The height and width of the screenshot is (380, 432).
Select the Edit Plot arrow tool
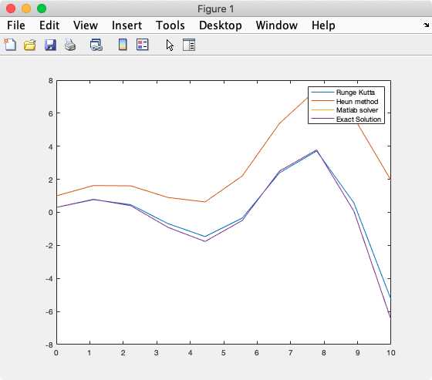click(170, 45)
